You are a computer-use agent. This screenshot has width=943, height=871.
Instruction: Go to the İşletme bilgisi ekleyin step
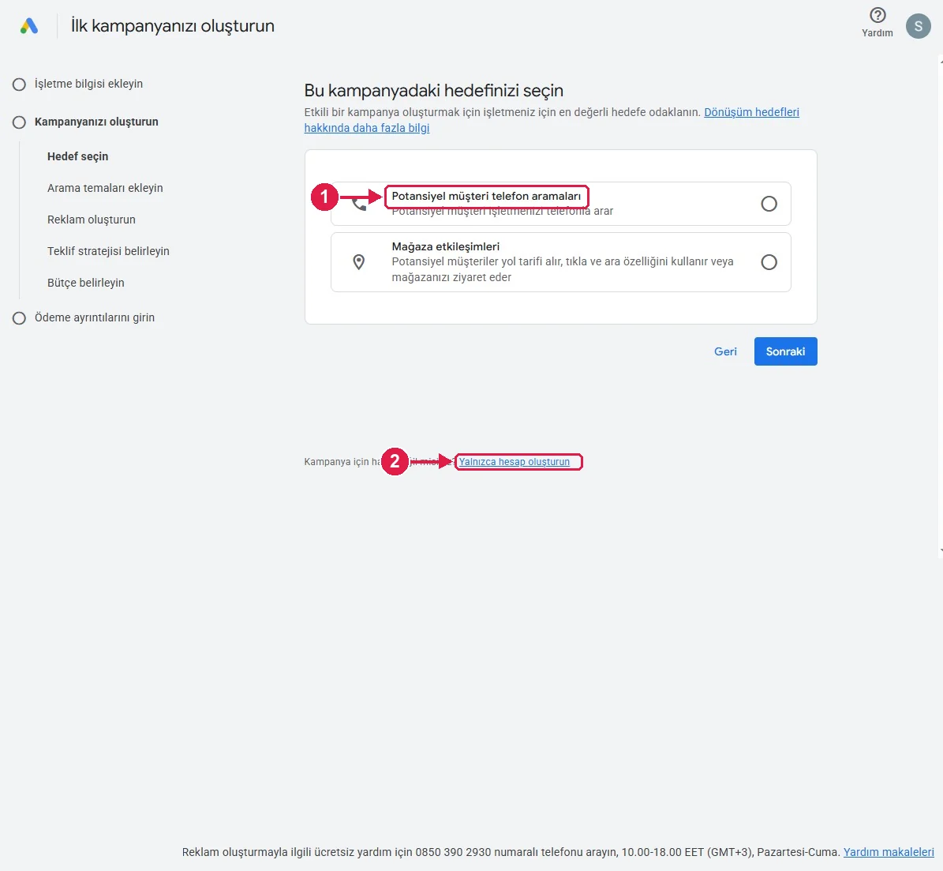tap(88, 84)
